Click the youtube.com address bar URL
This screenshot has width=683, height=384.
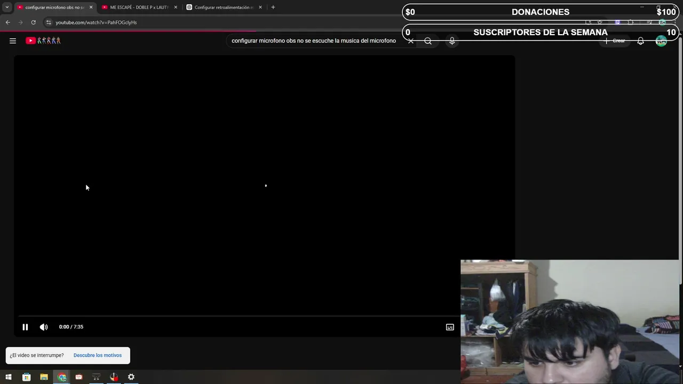click(96, 22)
